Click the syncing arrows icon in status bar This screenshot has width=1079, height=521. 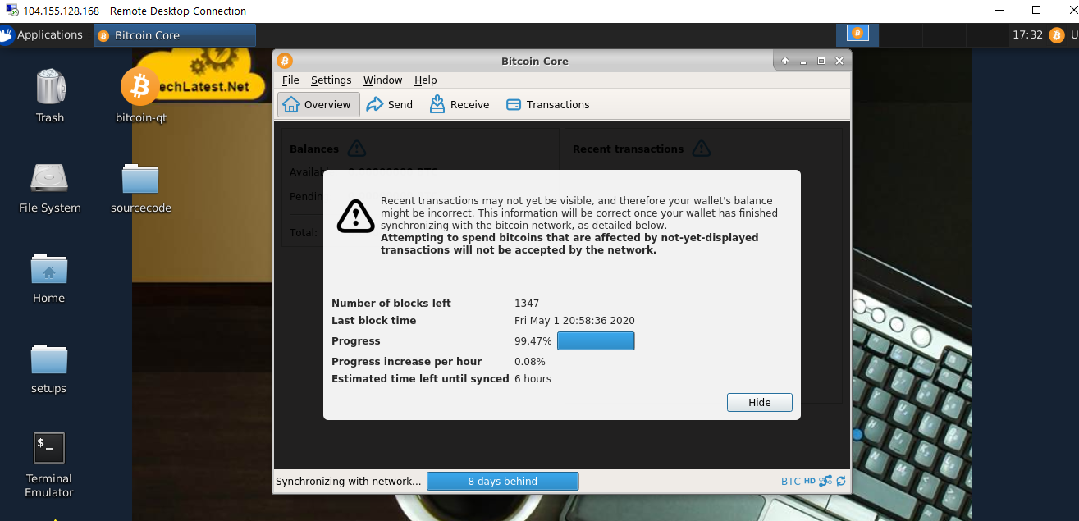[841, 481]
